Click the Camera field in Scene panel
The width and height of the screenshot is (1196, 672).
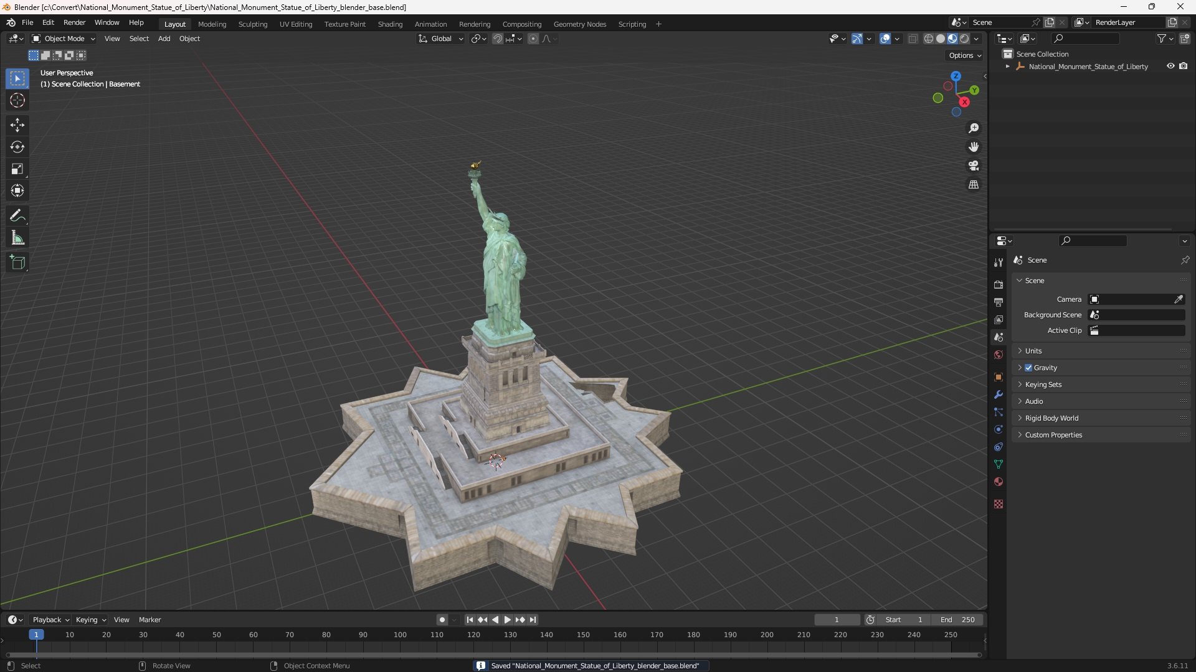tap(1136, 299)
